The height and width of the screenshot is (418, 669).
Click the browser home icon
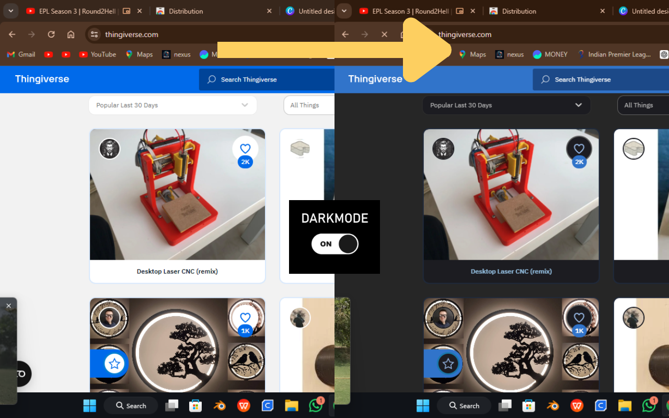(71, 34)
